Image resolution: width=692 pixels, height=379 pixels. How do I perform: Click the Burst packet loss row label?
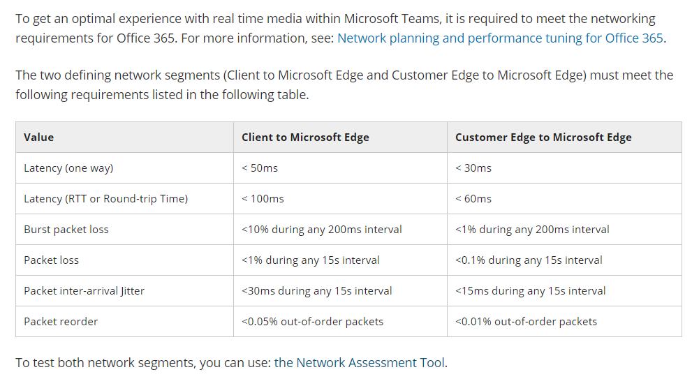pyautogui.click(x=66, y=230)
